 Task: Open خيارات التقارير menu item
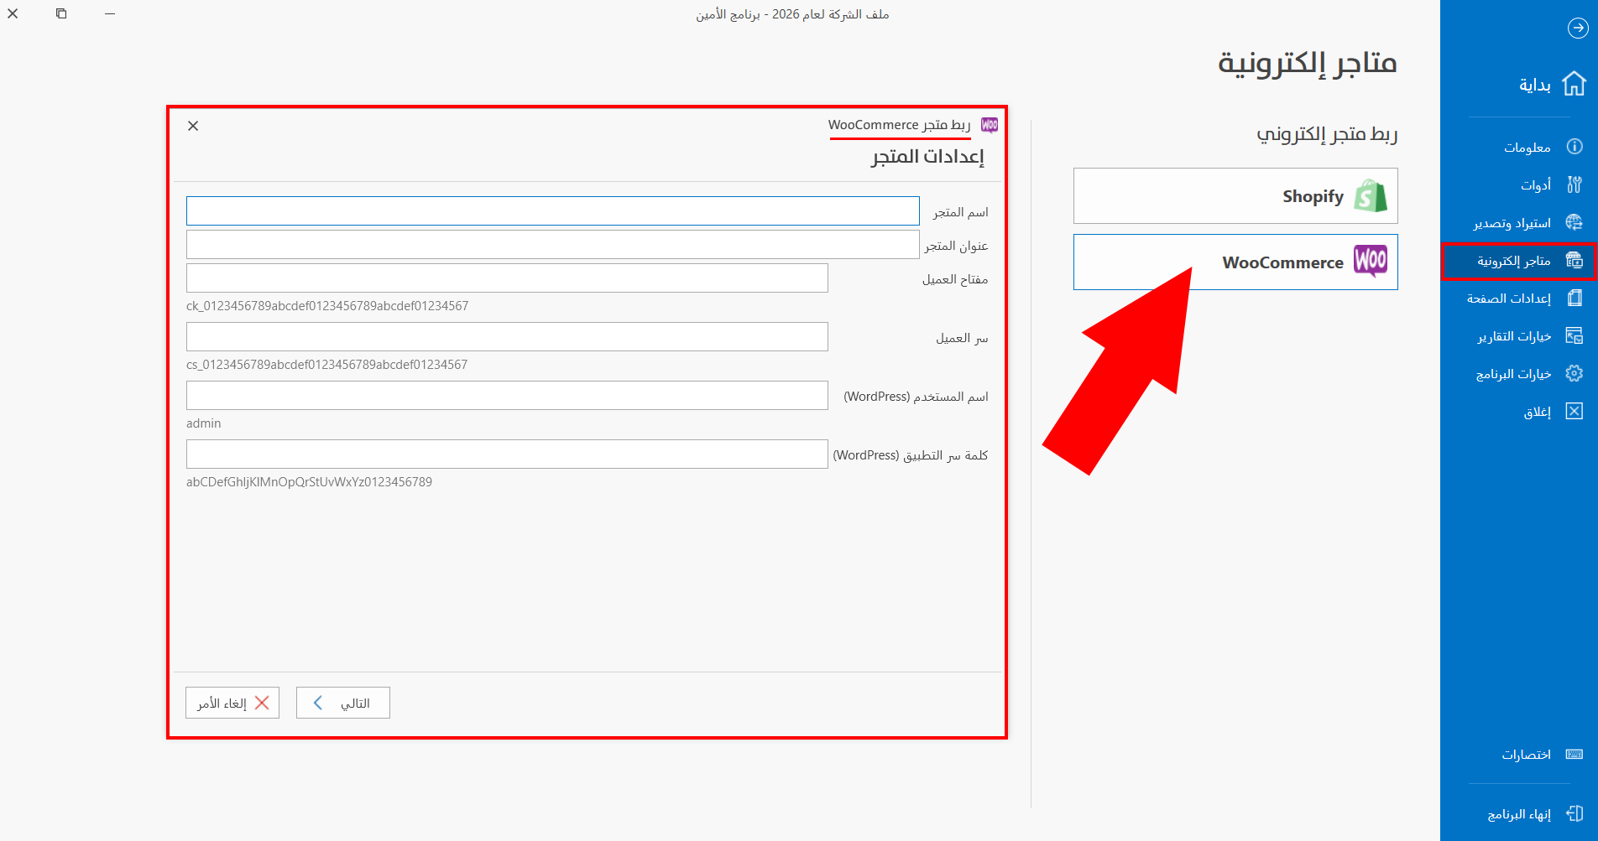click(x=1519, y=335)
